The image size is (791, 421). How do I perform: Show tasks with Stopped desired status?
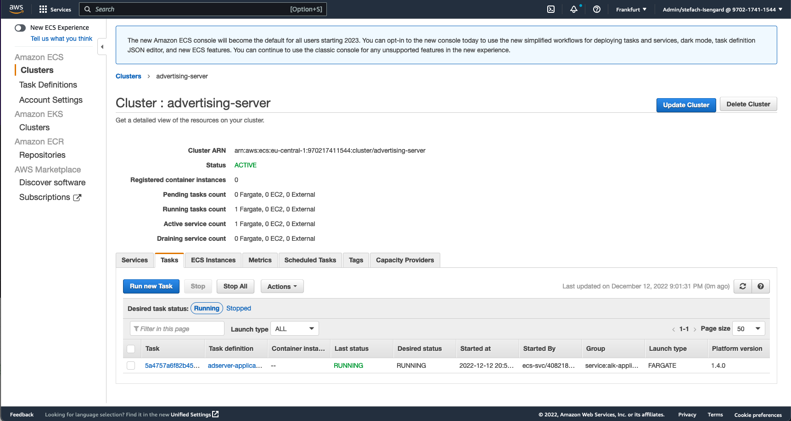(239, 308)
